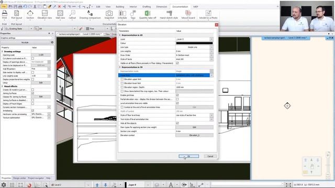Choose the Wall view tool
335x188 pixels.
pyautogui.click(x=60, y=15)
